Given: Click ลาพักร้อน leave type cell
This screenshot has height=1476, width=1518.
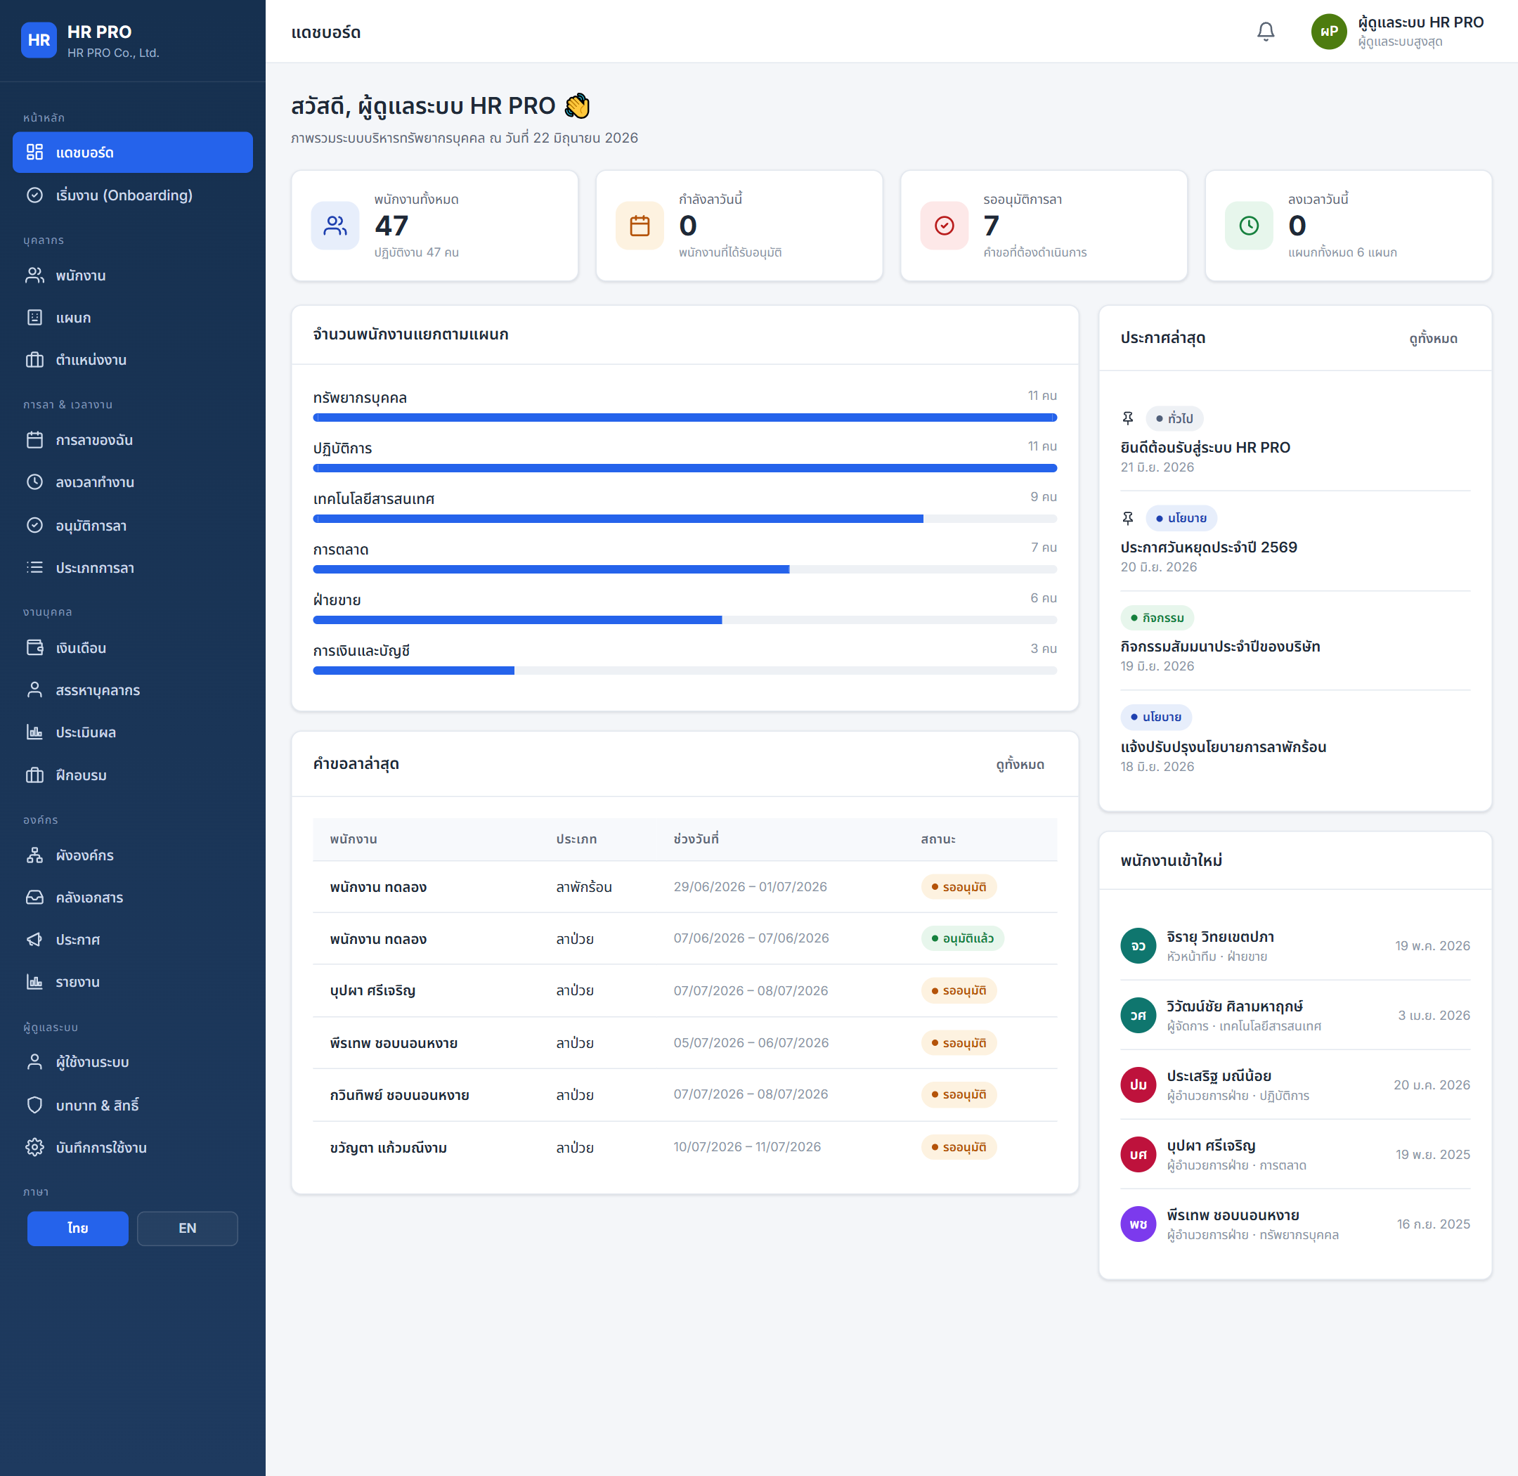Looking at the screenshot, I should click(x=584, y=886).
